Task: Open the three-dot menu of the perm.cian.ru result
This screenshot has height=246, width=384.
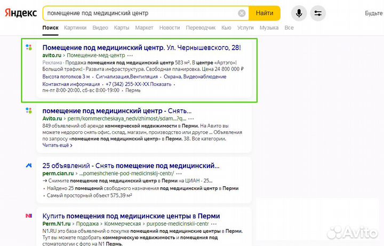Action: [179, 173]
